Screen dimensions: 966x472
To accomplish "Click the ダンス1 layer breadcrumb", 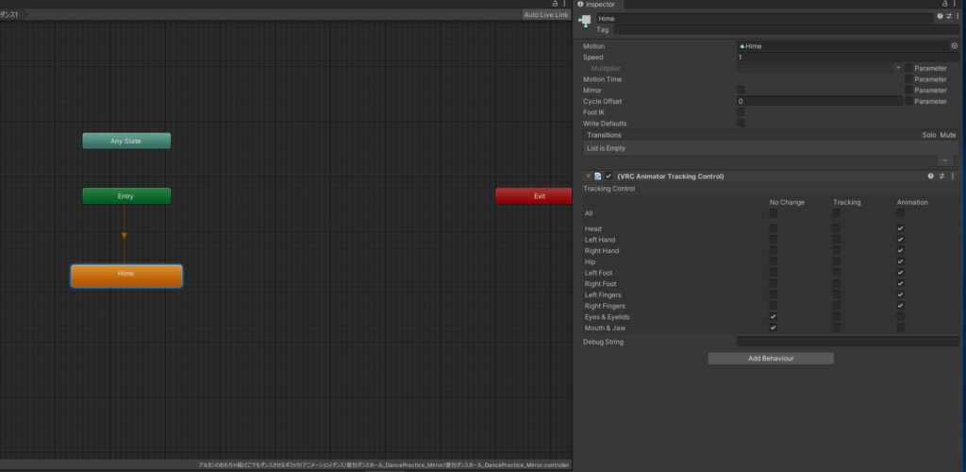I will (9, 14).
